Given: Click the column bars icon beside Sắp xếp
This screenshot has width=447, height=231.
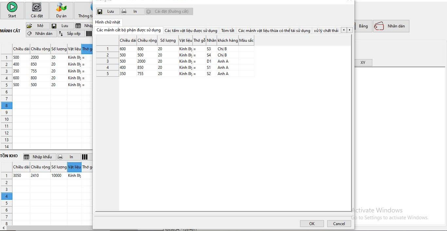Looking at the screenshot, I should [x=89, y=33].
